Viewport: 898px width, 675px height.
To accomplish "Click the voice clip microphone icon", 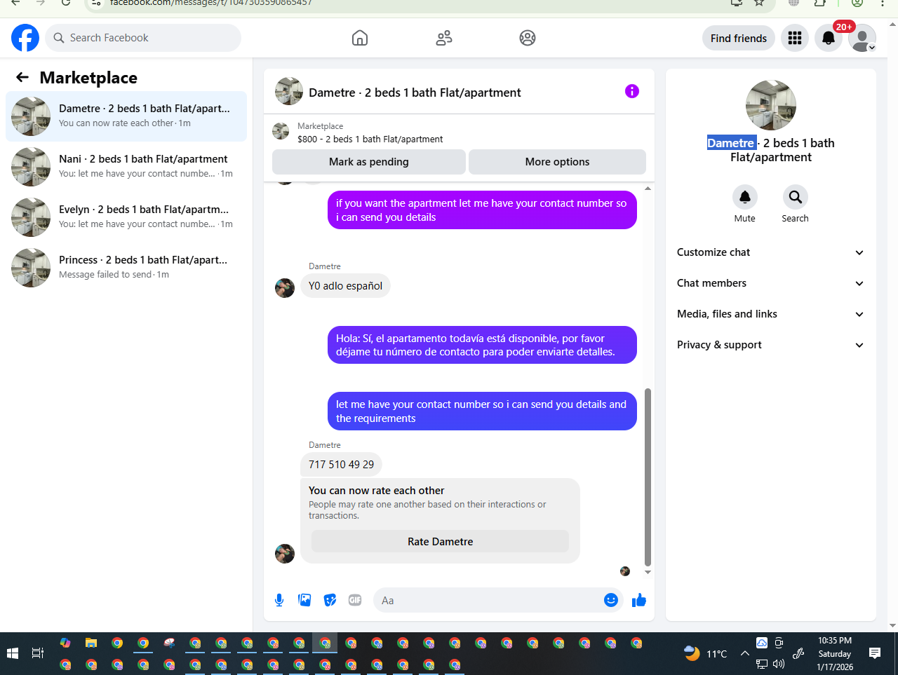I will [x=279, y=600].
